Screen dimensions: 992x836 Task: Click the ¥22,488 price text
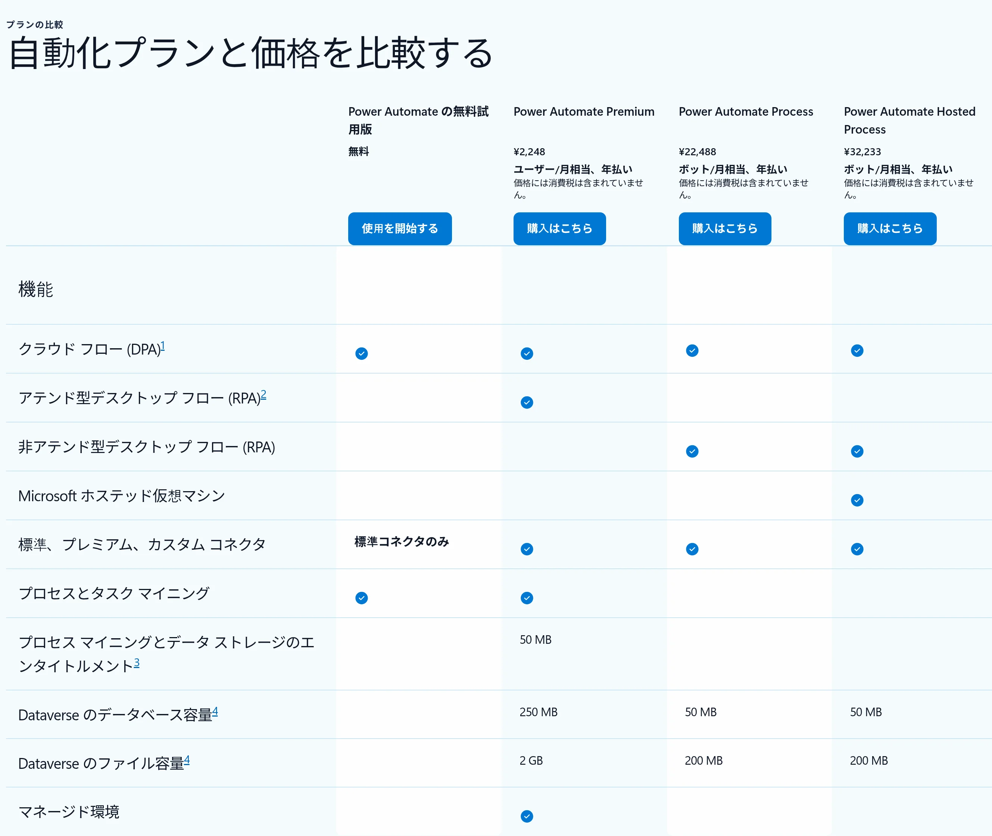coord(697,152)
